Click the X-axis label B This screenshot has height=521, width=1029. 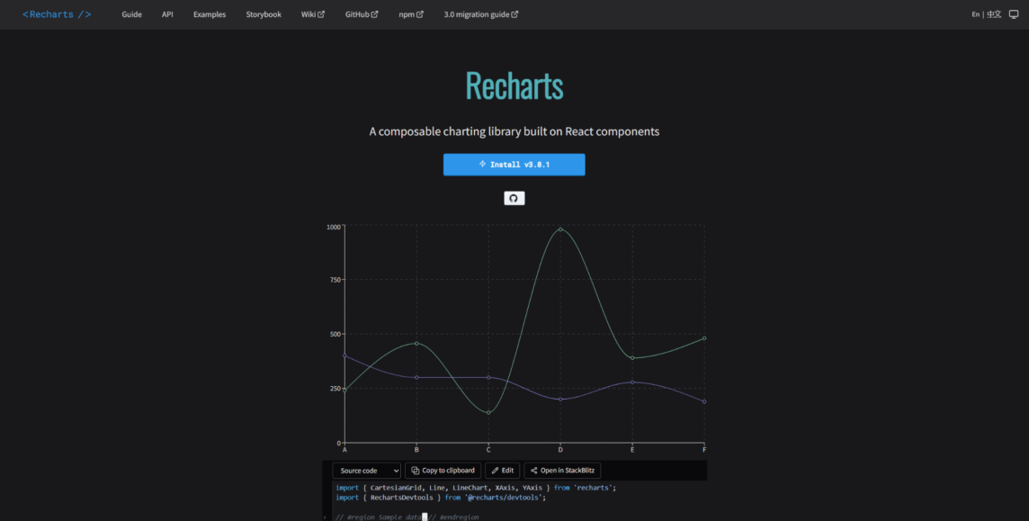point(416,450)
